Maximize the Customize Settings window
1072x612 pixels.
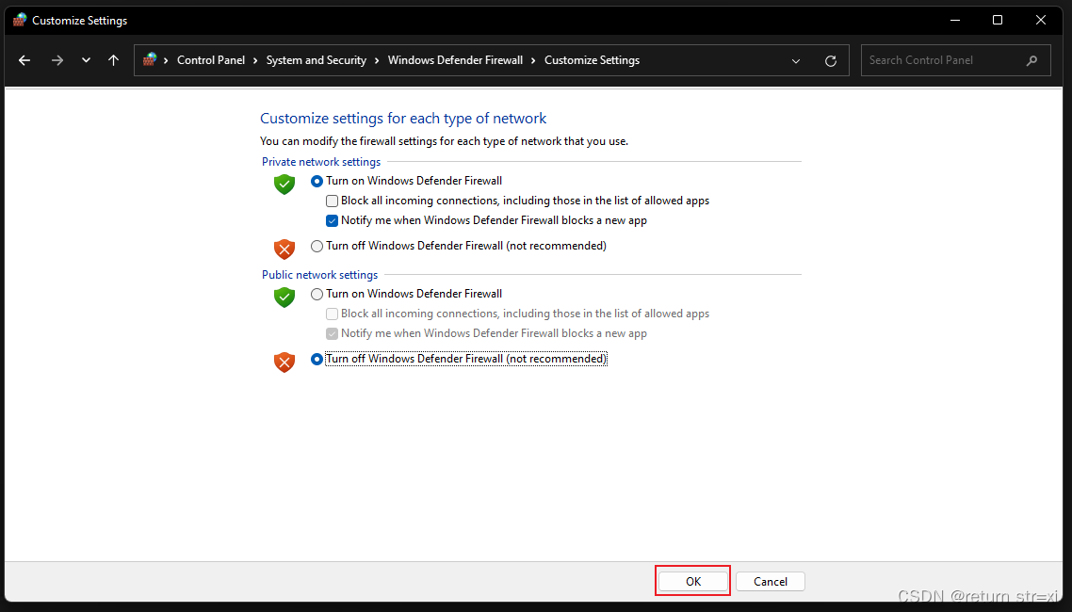(998, 20)
